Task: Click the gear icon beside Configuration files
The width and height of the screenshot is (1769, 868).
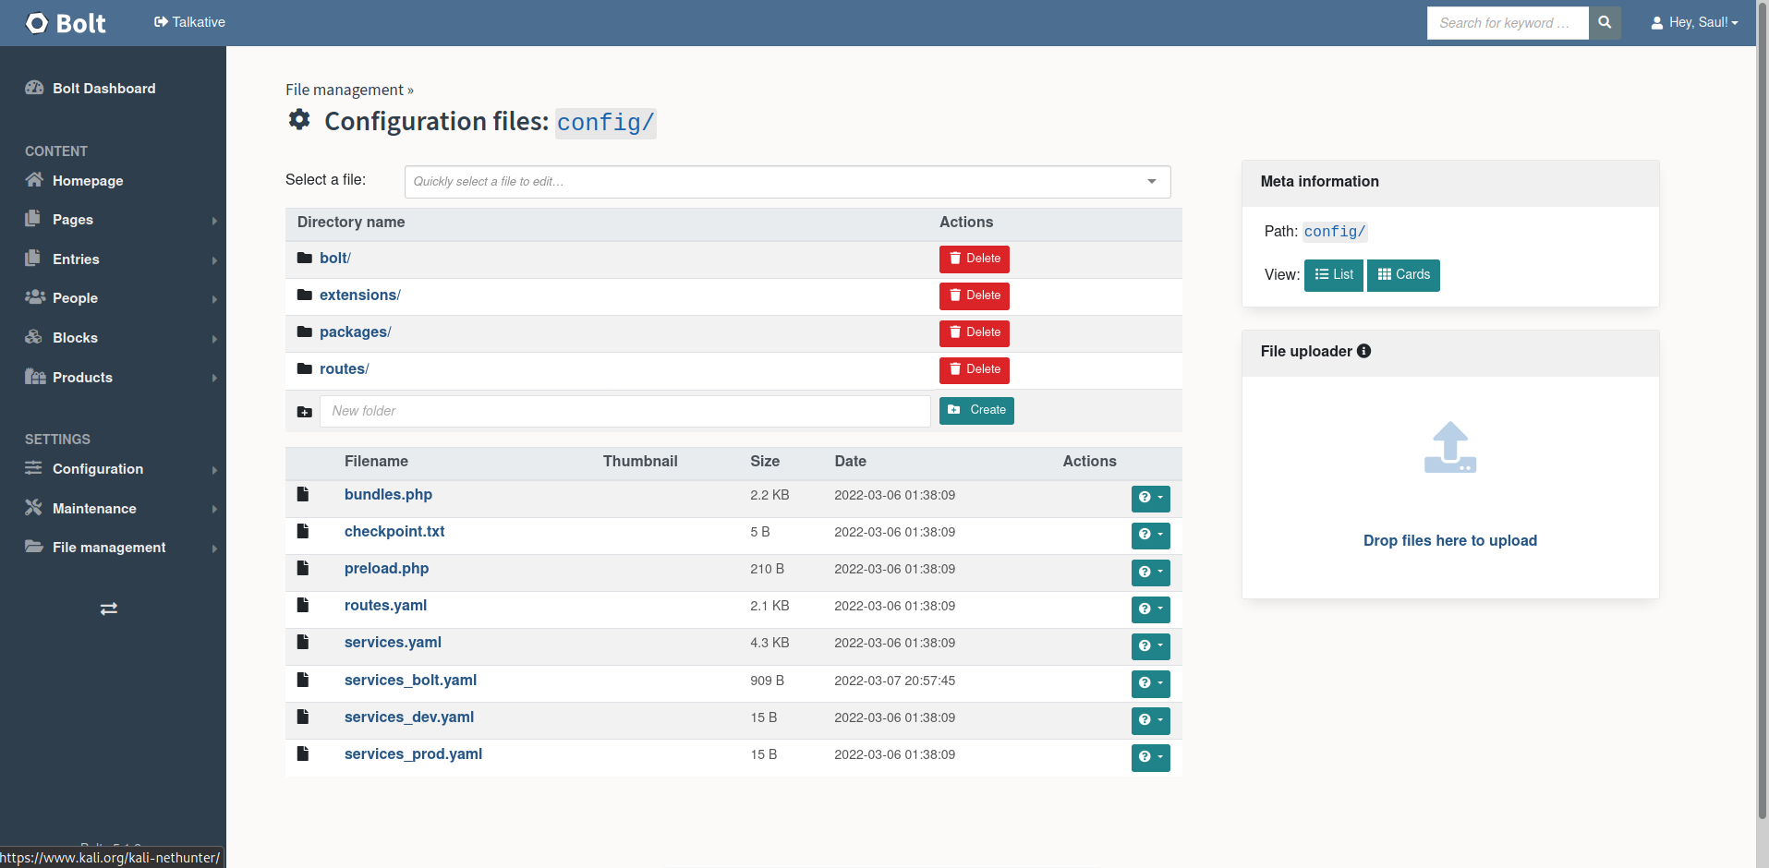Action: (x=299, y=120)
